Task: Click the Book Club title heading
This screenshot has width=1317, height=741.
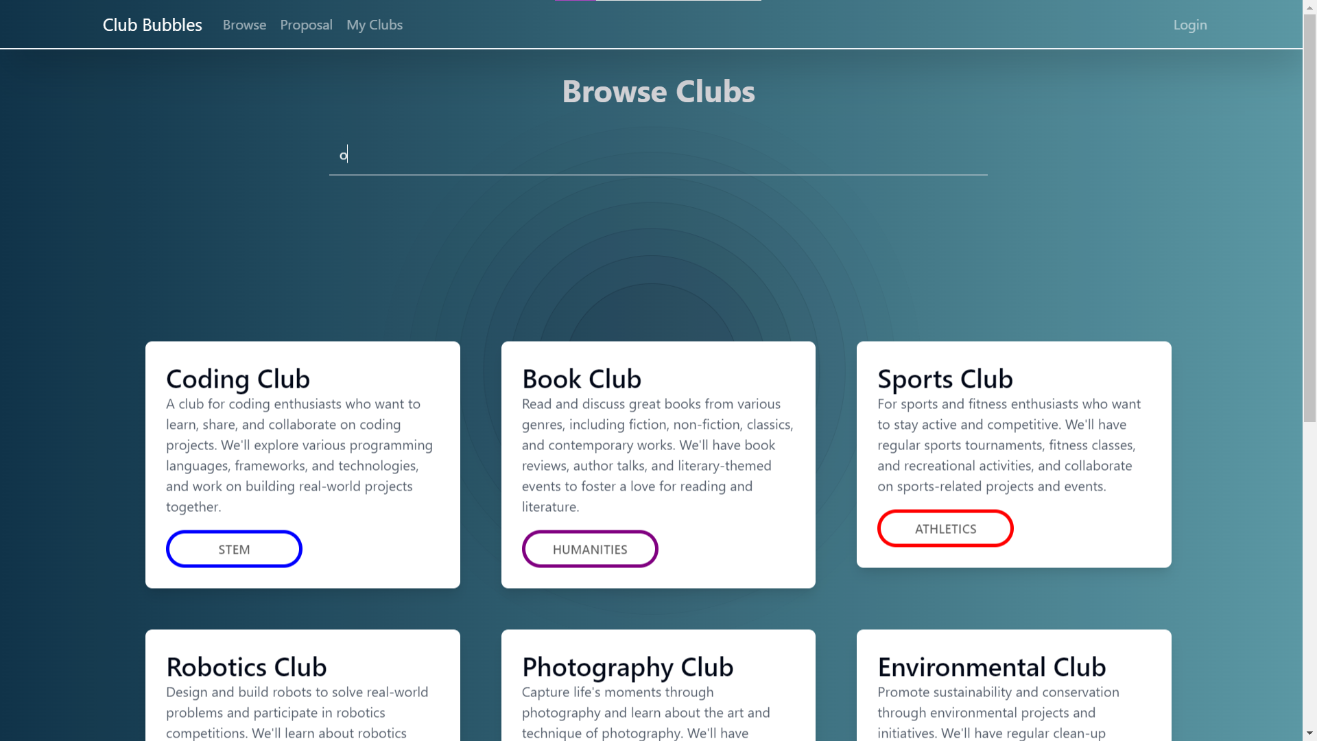Action: tap(582, 378)
